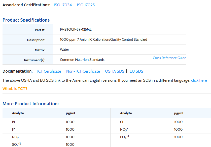The image size is (211, 147).
Task: Click the 'Water' matrix value
Action: (64, 50)
